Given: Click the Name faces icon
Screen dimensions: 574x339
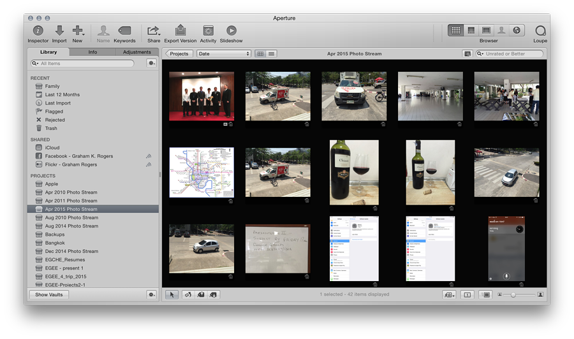Looking at the screenshot, I should coord(103,31).
